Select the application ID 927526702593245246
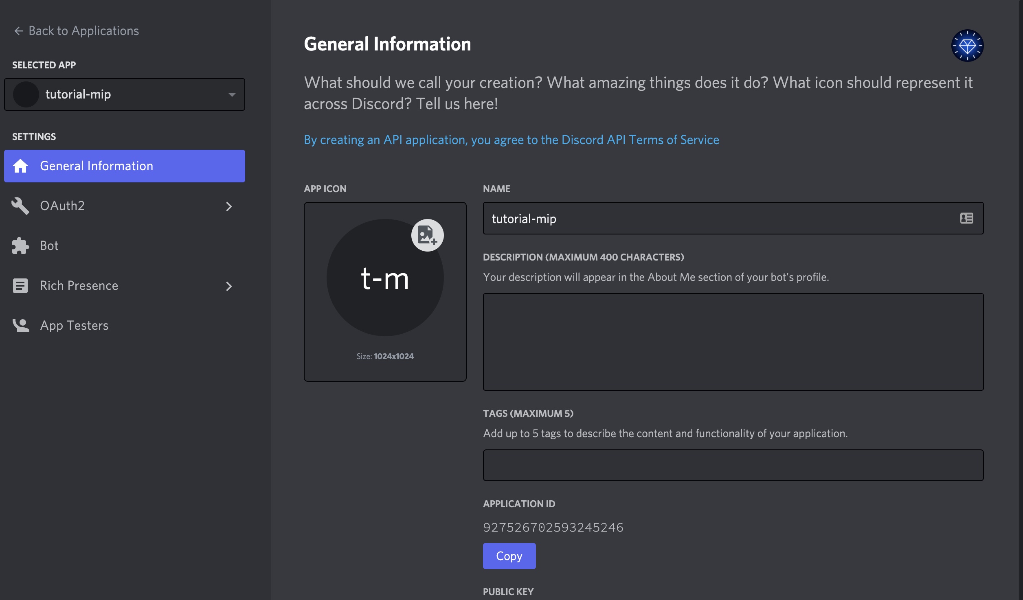 553,528
